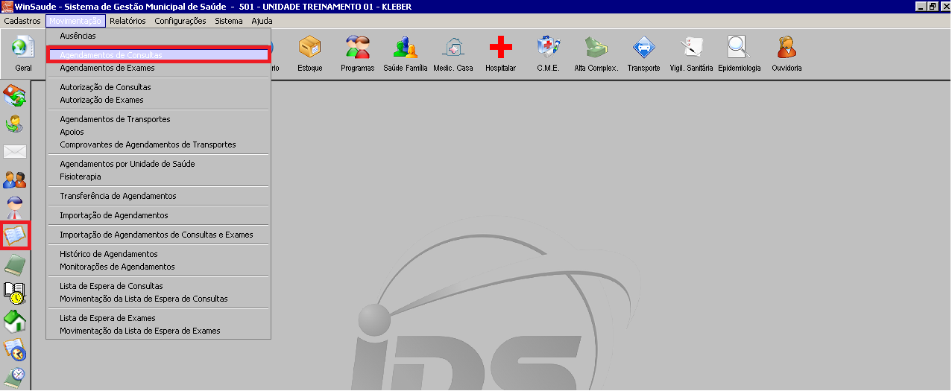Open the Medic. Casa module icon
Image resolution: width=952 pixels, height=391 pixels.
[453, 48]
